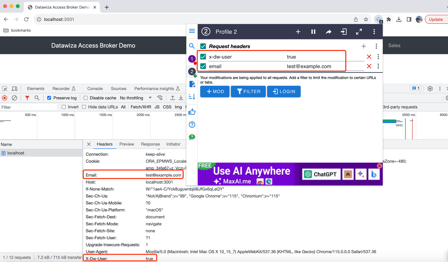Click the thumbs-up icon in ModHeader sidebar

pyautogui.click(x=192, y=112)
